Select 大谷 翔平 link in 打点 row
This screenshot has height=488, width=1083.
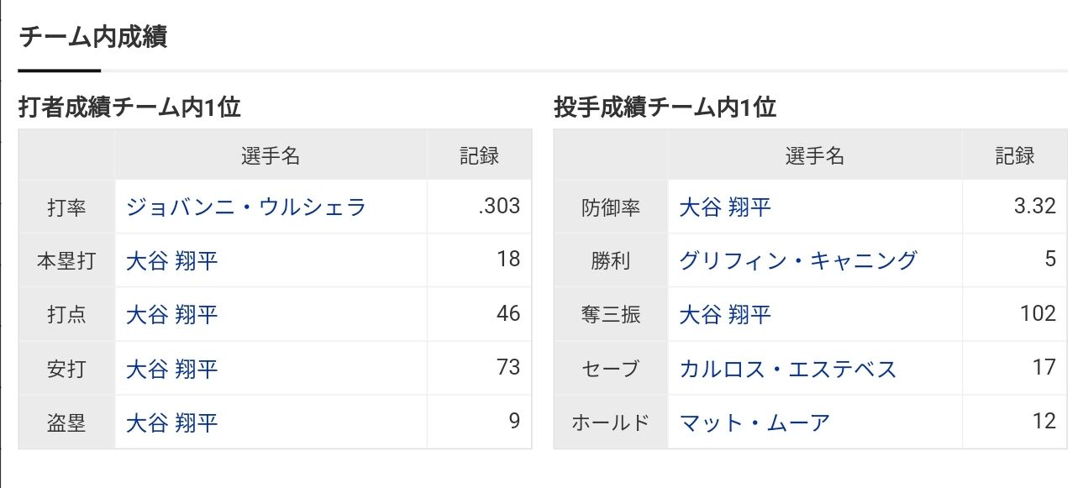[172, 314]
